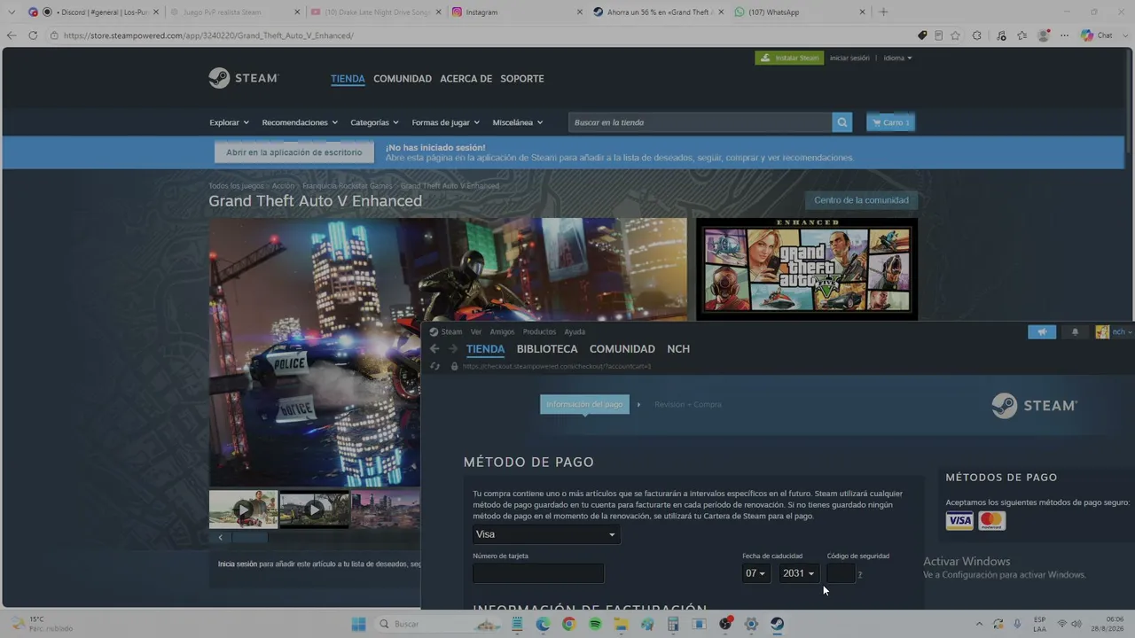Go back in the Steam client
The width and height of the screenshot is (1135, 638).
[x=434, y=349]
